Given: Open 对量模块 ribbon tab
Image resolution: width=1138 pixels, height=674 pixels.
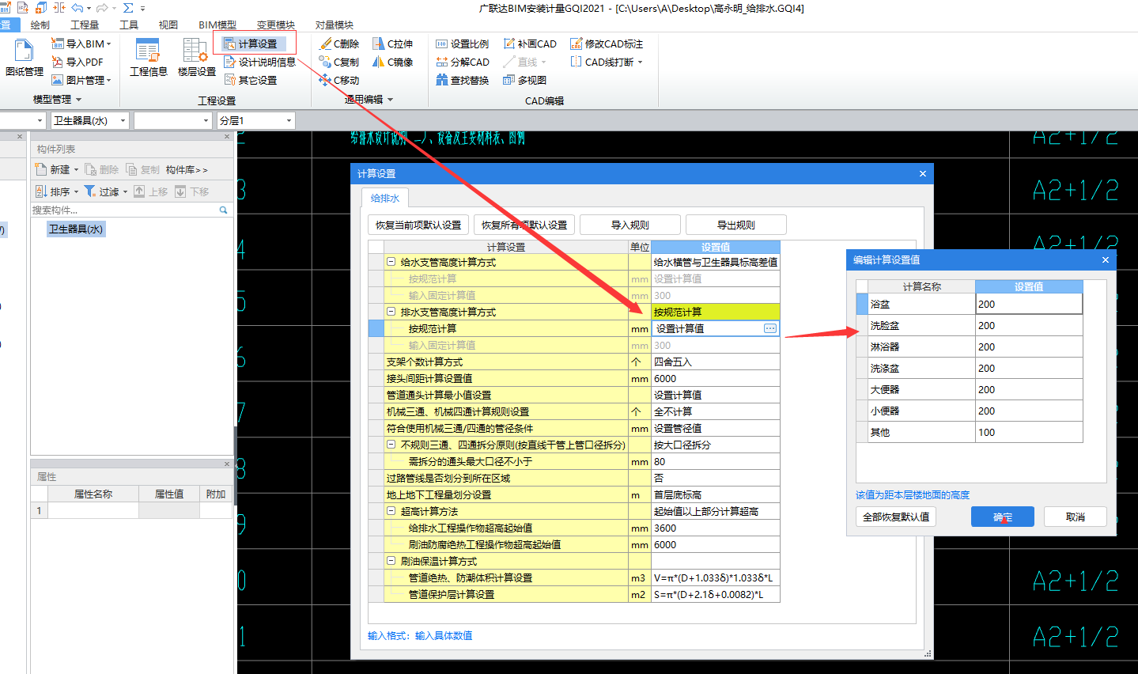Looking at the screenshot, I should click(335, 25).
